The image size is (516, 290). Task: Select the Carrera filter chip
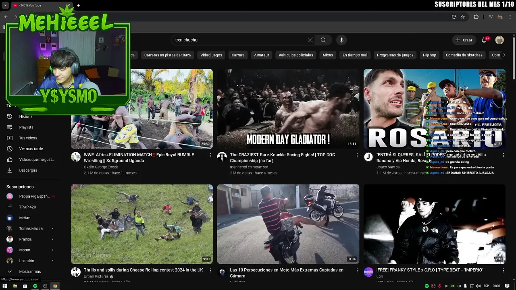238,55
